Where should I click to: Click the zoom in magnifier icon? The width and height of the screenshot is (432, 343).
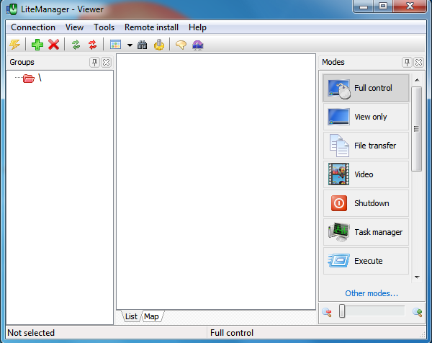pyautogui.click(x=417, y=312)
